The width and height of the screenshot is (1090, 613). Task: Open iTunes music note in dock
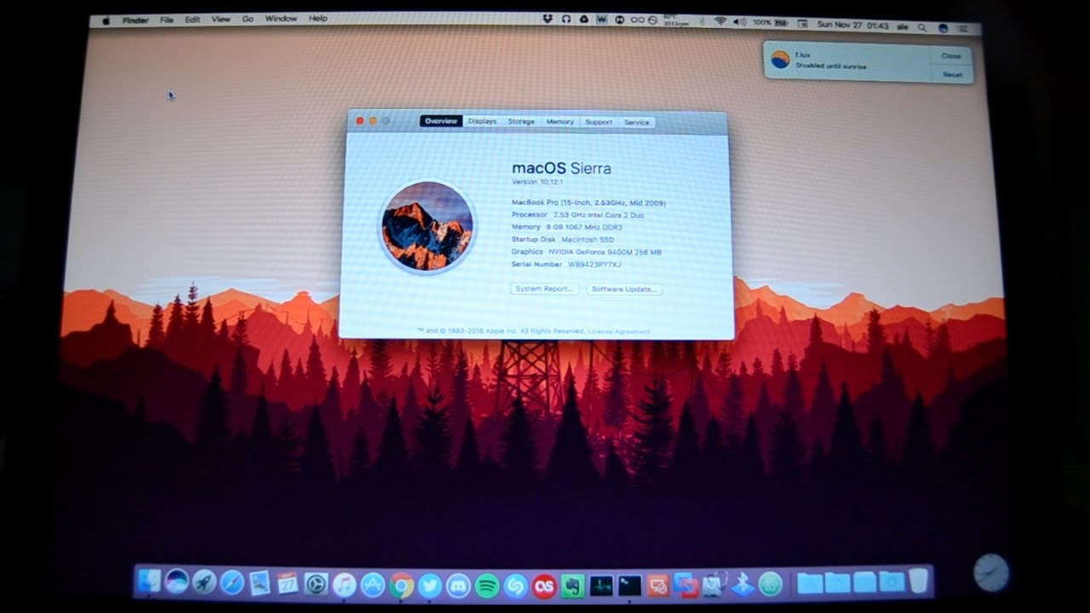(344, 584)
